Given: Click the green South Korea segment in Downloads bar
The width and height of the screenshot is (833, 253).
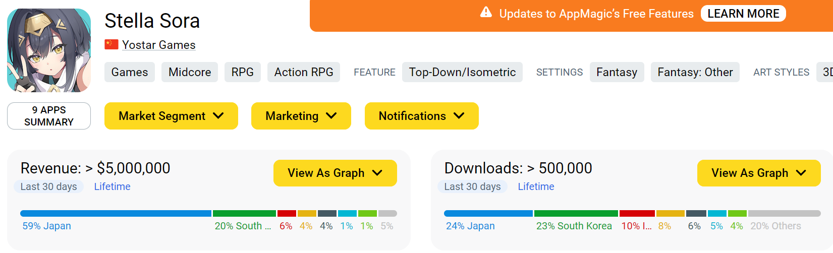Looking at the screenshot, I should pos(576,214).
